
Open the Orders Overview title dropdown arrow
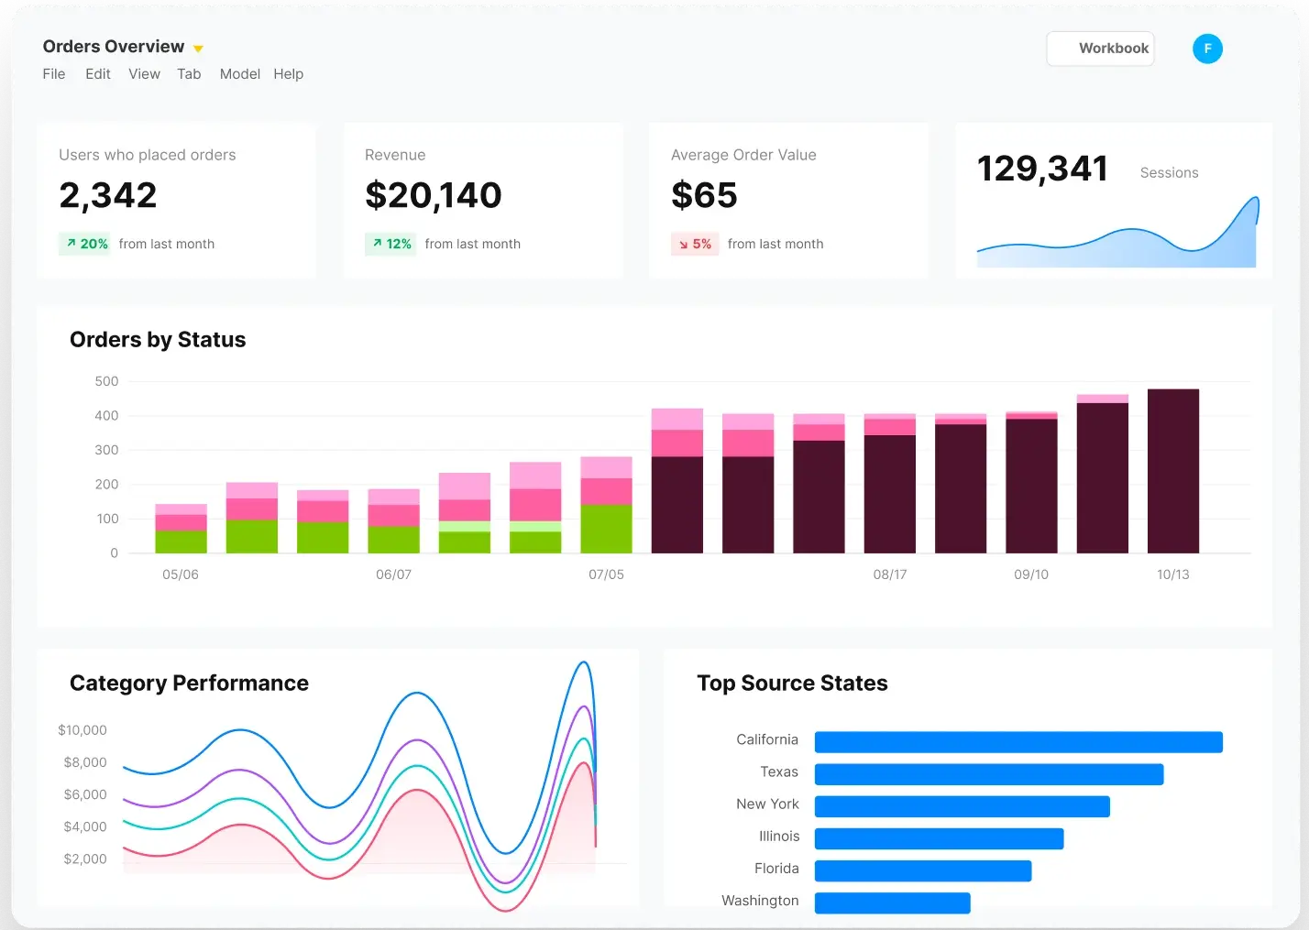point(198,49)
